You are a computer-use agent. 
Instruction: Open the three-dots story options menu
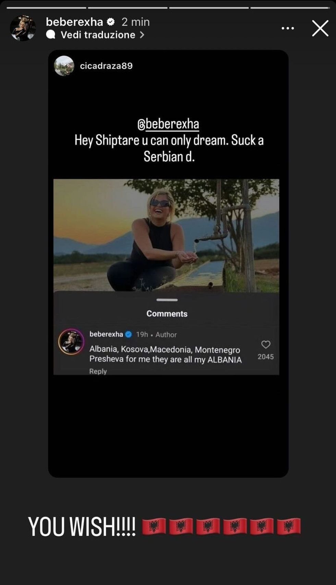287,28
